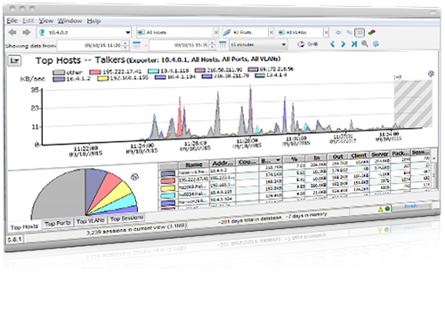The width and height of the screenshot is (445, 333).
Task: Click the yellow warning triangle status icon
Action: pos(381,210)
